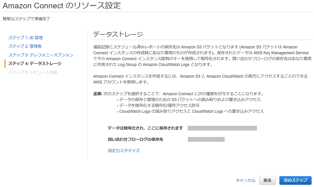Screen dimensions: 314x187
Task: Proceed with 次のステップ button
Action: coord(296,180)
